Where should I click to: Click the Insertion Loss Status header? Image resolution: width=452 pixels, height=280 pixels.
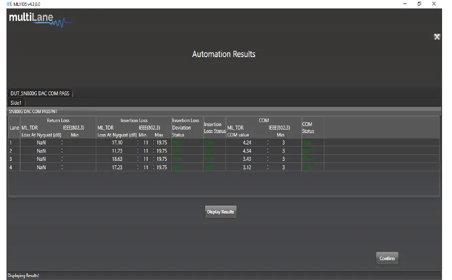pos(215,128)
